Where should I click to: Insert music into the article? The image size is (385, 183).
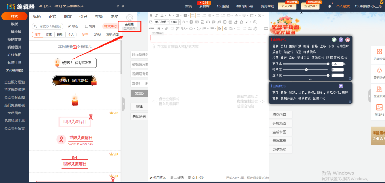click(219, 22)
